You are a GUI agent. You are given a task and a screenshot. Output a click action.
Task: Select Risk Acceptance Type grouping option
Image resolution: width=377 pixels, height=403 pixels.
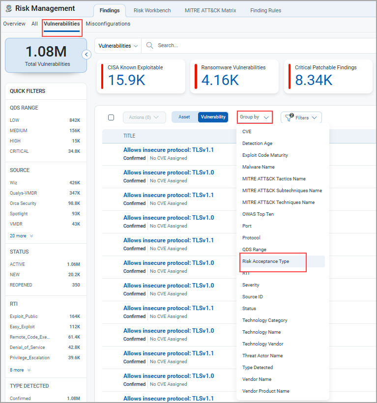click(265, 261)
